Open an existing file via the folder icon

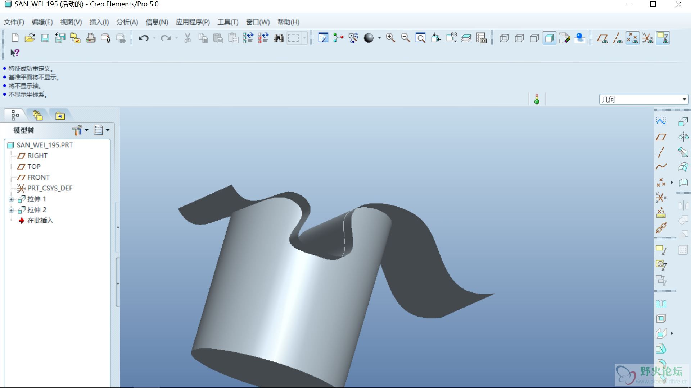coord(30,38)
